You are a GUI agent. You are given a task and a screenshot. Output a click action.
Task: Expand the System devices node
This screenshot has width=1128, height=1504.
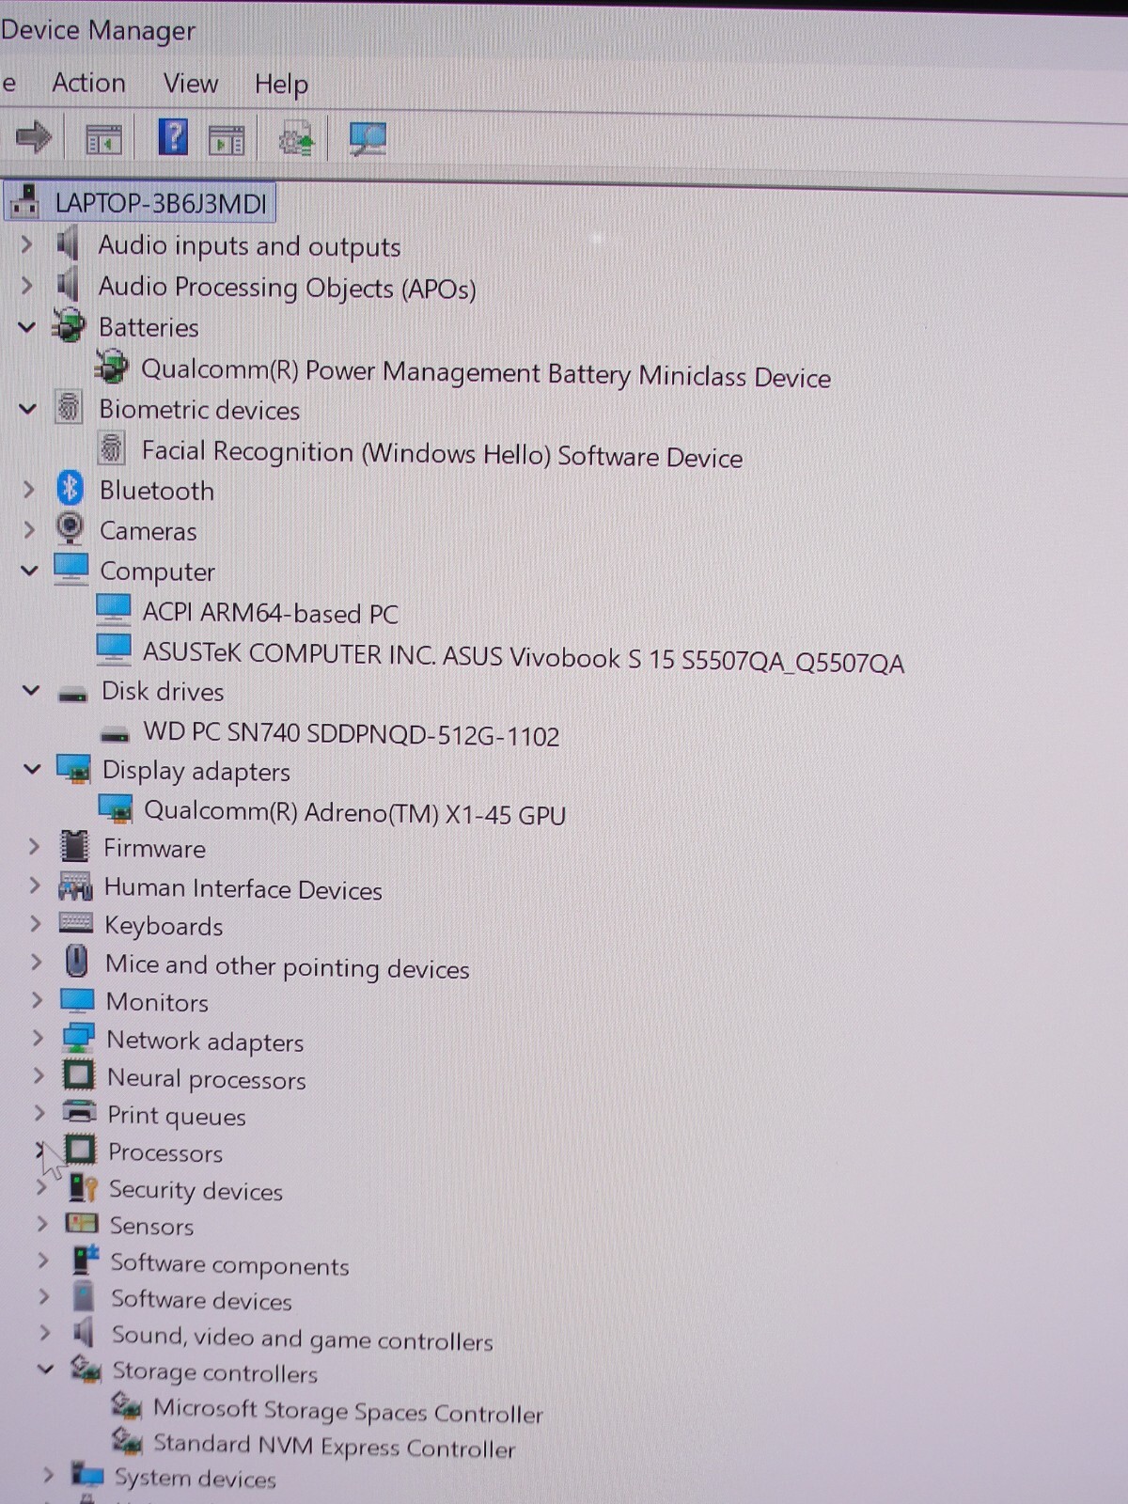click(47, 1474)
